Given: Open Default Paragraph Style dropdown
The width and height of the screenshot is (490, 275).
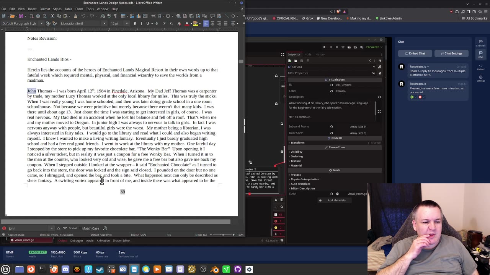Looking at the screenshot, I should 42,23.
